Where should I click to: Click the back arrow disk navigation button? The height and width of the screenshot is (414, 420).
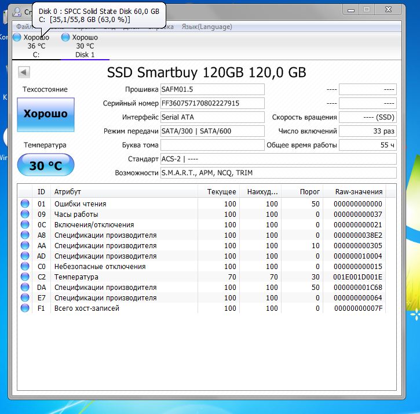pyautogui.click(x=24, y=72)
